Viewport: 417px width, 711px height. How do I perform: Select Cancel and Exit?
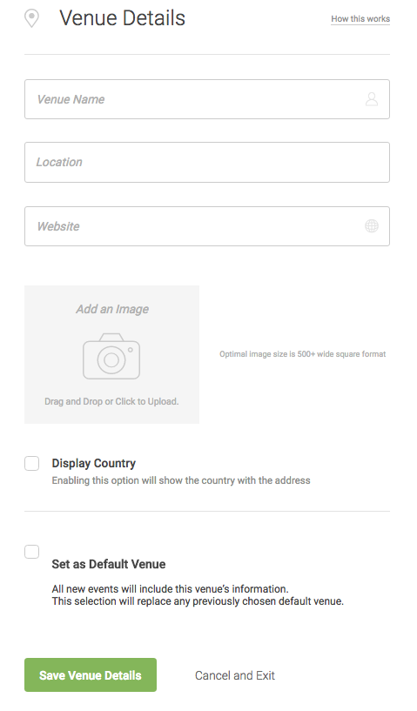point(234,675)
